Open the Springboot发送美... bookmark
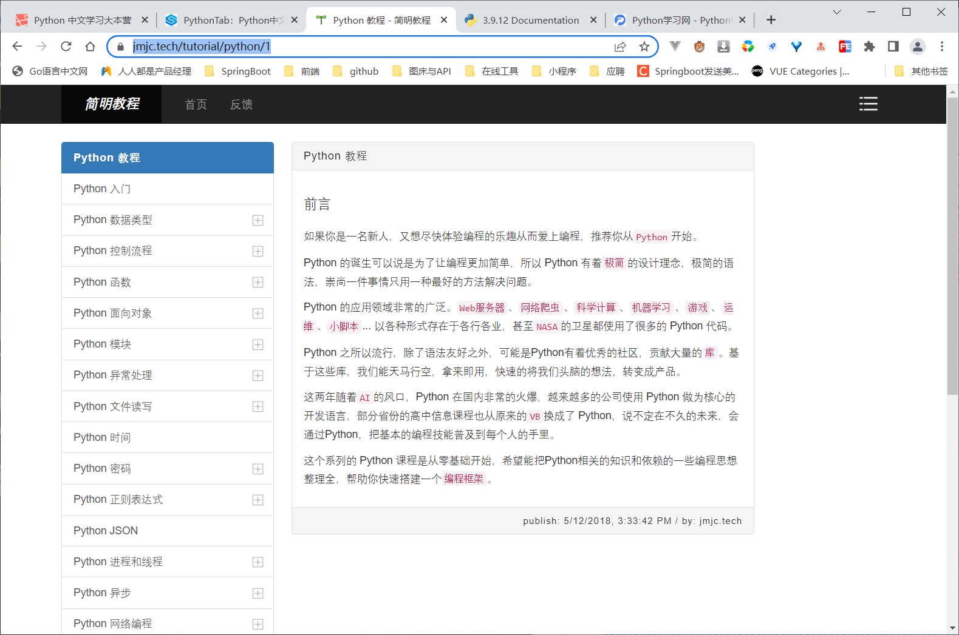Screen dimensions: 959x635 pyautogui.click(x=688, y=71)
